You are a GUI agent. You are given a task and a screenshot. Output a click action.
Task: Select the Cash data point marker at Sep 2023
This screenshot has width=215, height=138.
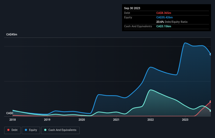[211, 111]
